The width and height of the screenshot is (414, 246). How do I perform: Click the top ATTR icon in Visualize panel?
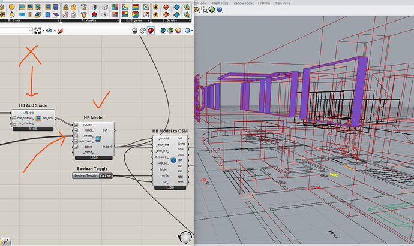[84, 7]
